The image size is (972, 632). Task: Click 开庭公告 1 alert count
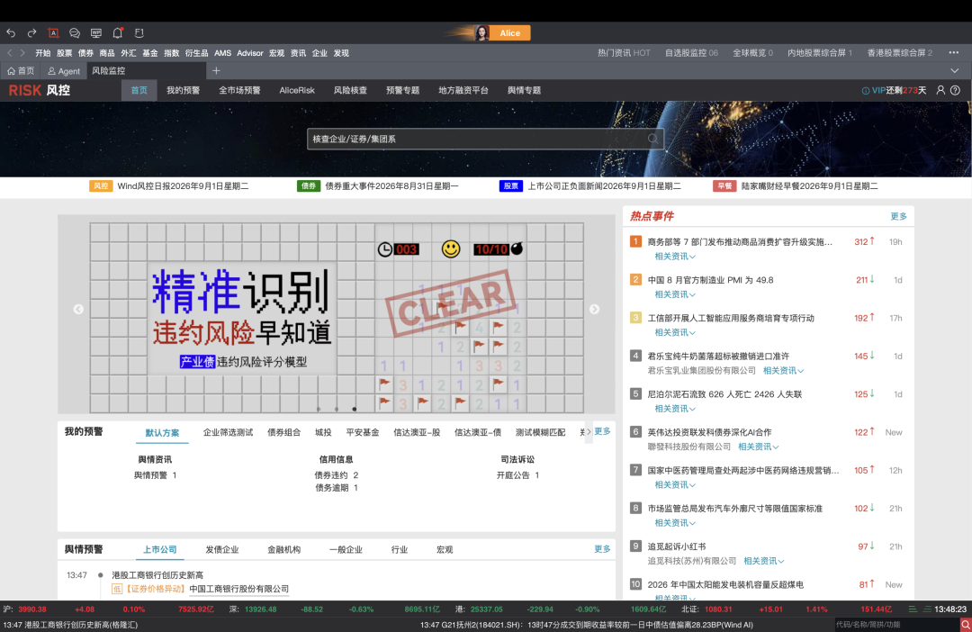click(x=517, y=475)
